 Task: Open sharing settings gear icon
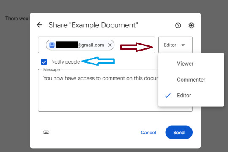tap(191, 25)
